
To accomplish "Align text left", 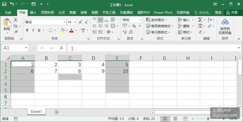I will (95, 26).
